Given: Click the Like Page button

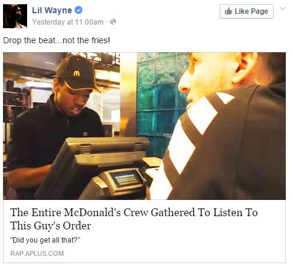Looking at the screenshot, I should click(247, 11).
